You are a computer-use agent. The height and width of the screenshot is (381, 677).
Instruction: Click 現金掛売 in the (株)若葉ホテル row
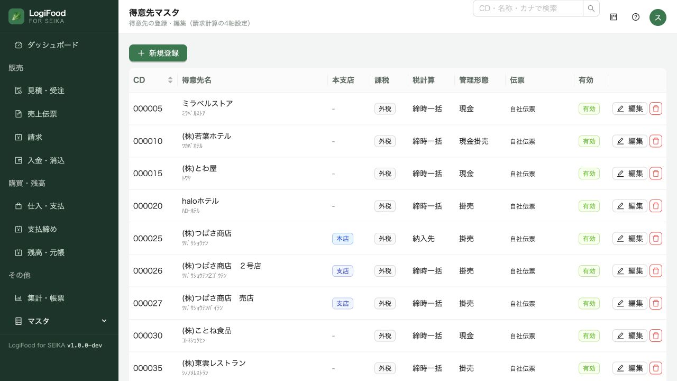tap(474, 141)
